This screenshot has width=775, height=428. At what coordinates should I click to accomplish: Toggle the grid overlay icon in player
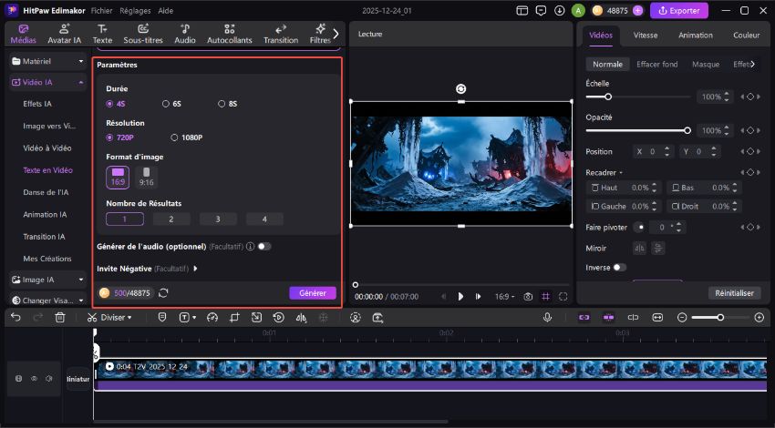point(545,297)
